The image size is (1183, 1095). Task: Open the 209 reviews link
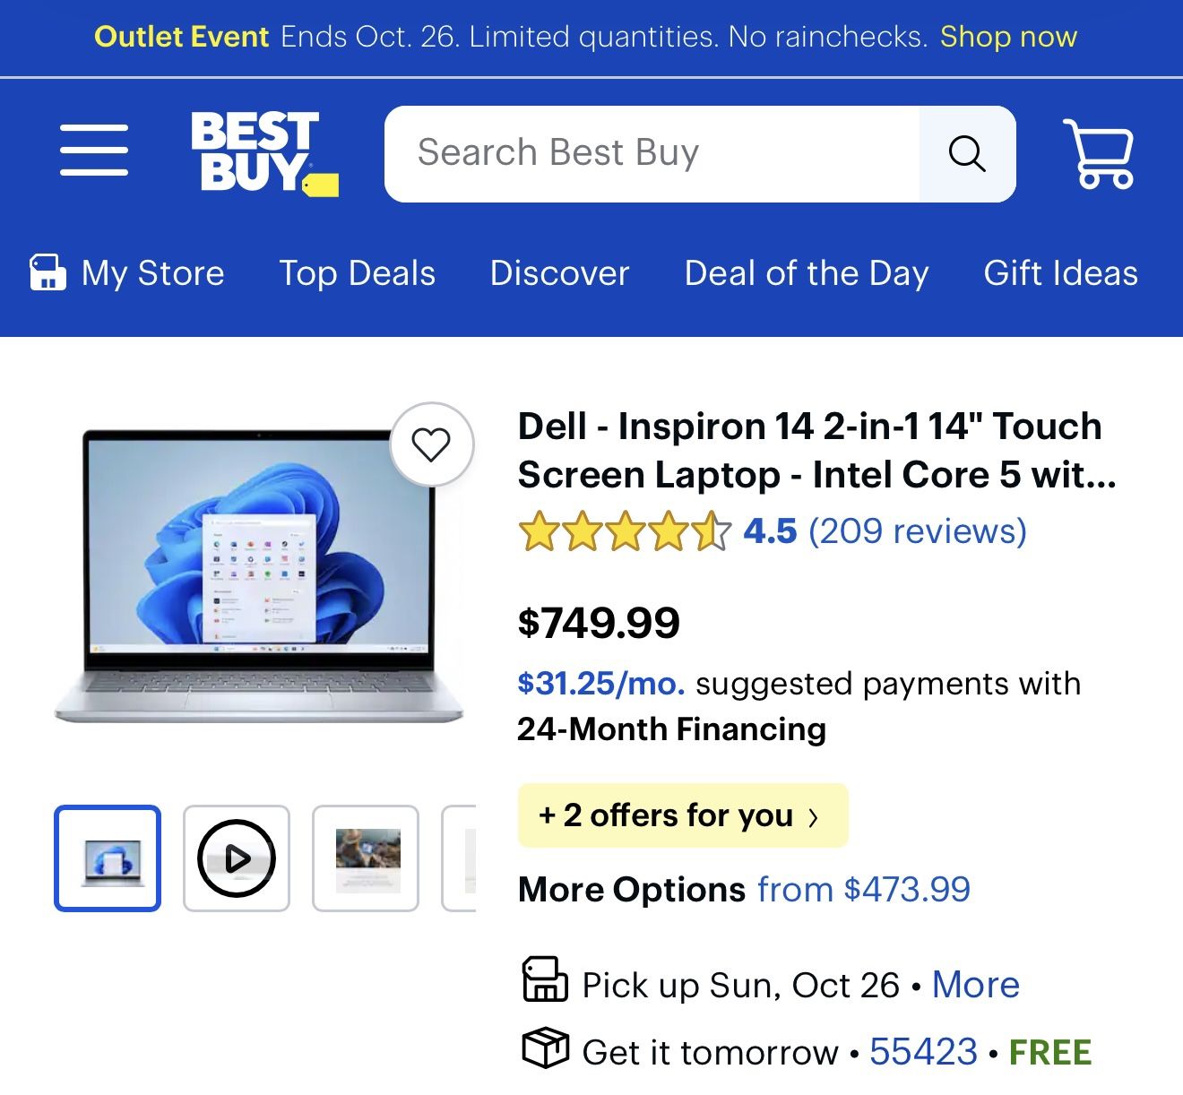point(916,530)
